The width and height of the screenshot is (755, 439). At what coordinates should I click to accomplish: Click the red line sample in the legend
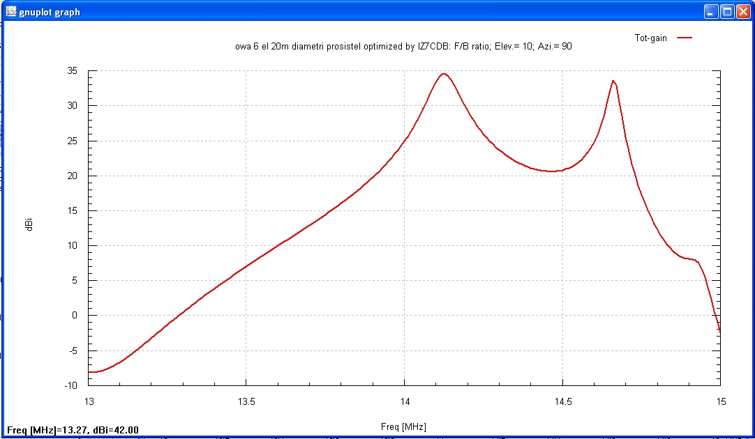pos(685,38)
